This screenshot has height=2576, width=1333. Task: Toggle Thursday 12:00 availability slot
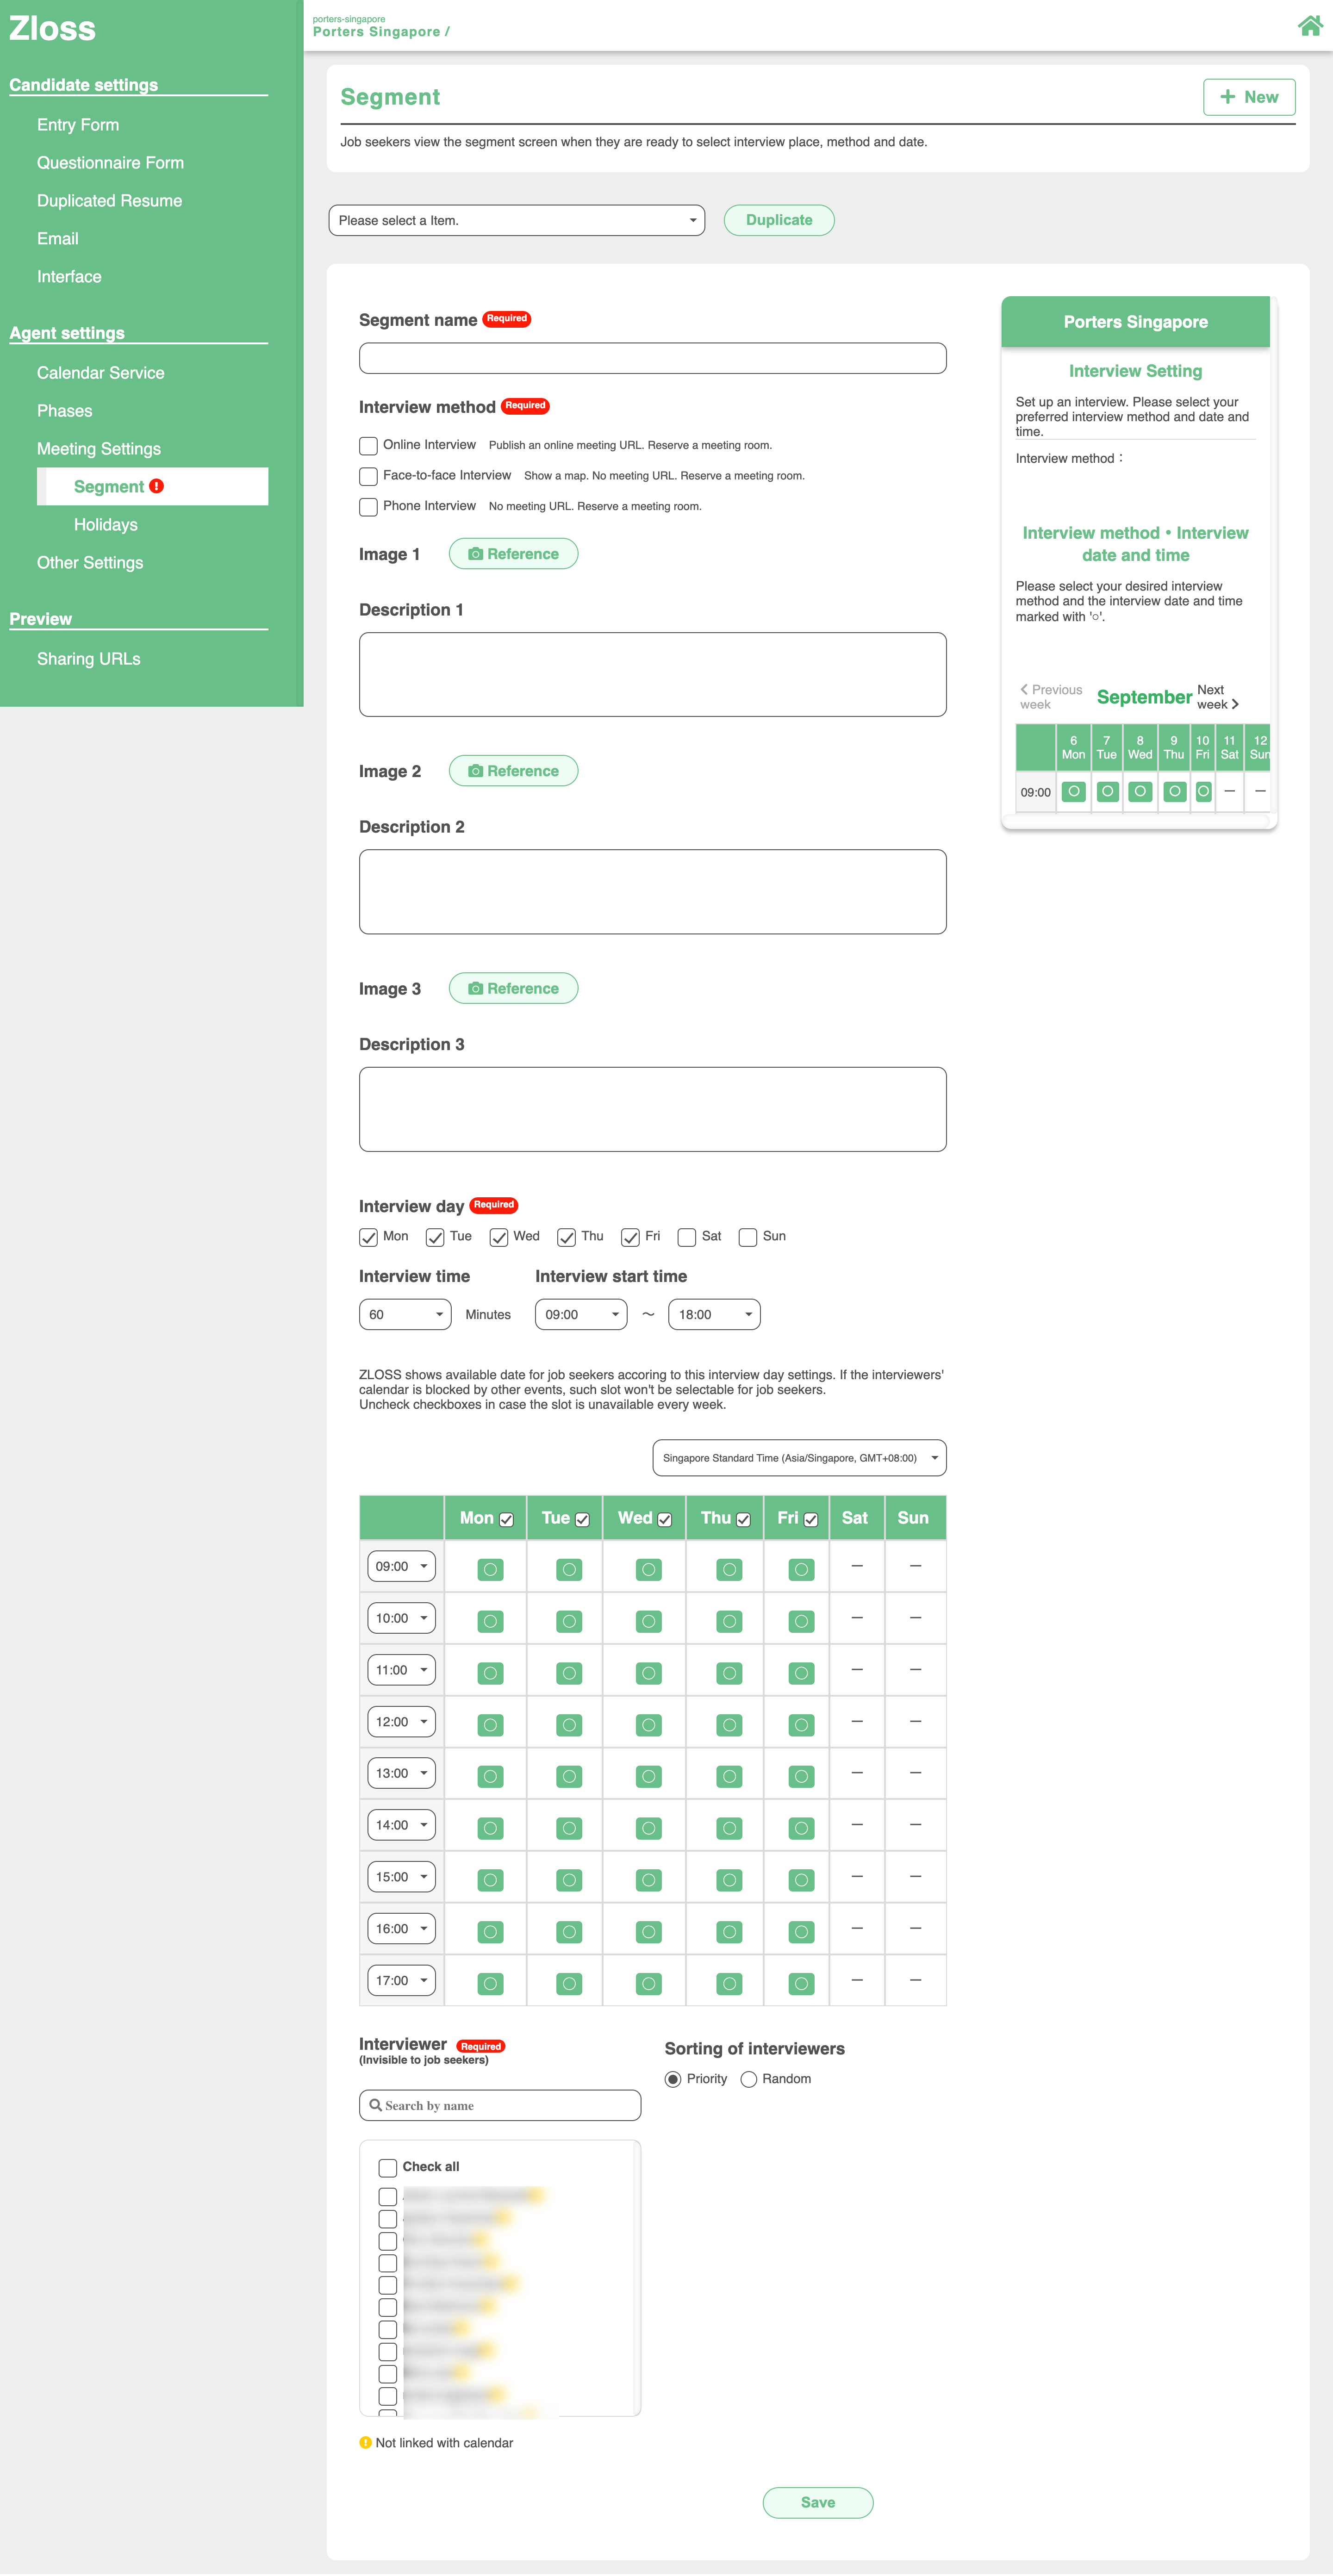click(x=730, y=1725)
